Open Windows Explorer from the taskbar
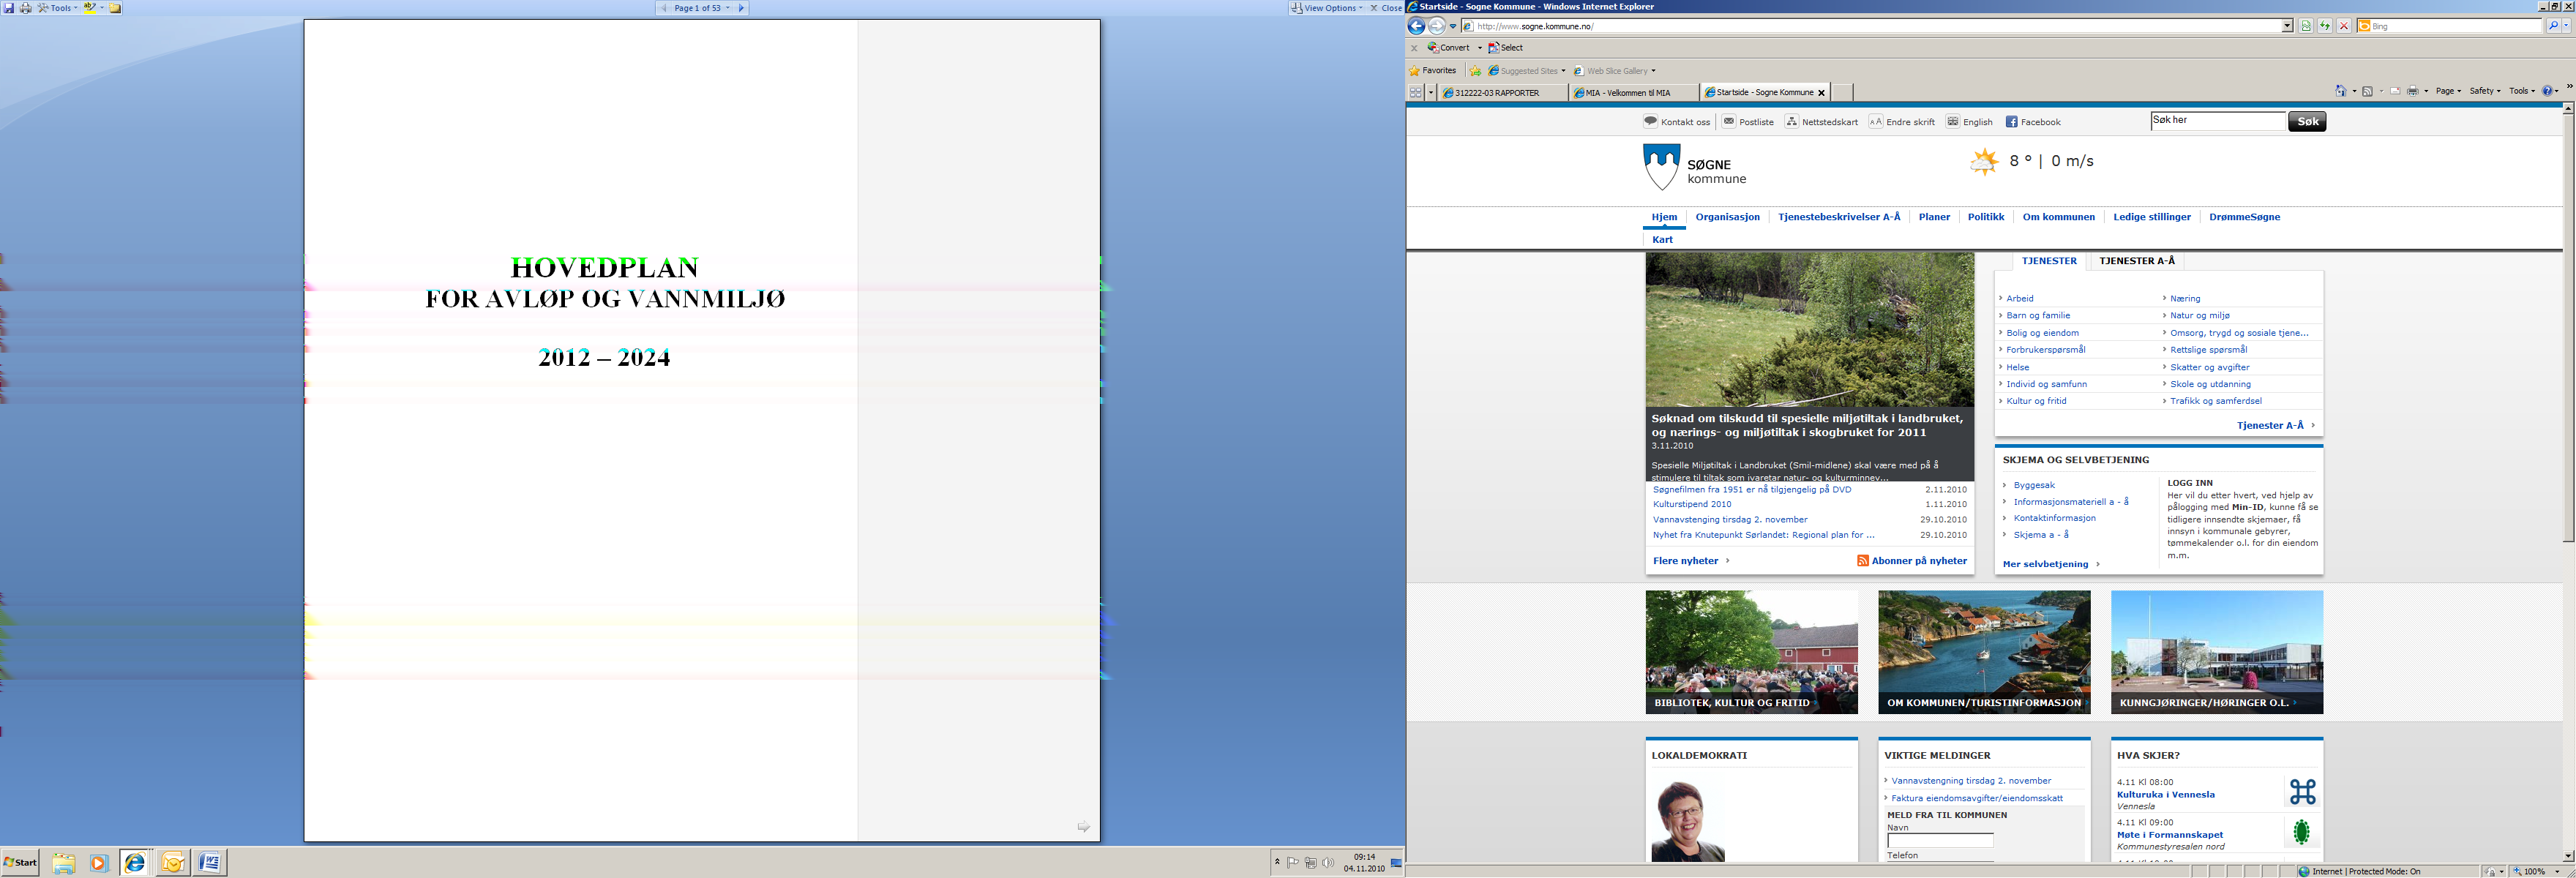 coord(63,863)
